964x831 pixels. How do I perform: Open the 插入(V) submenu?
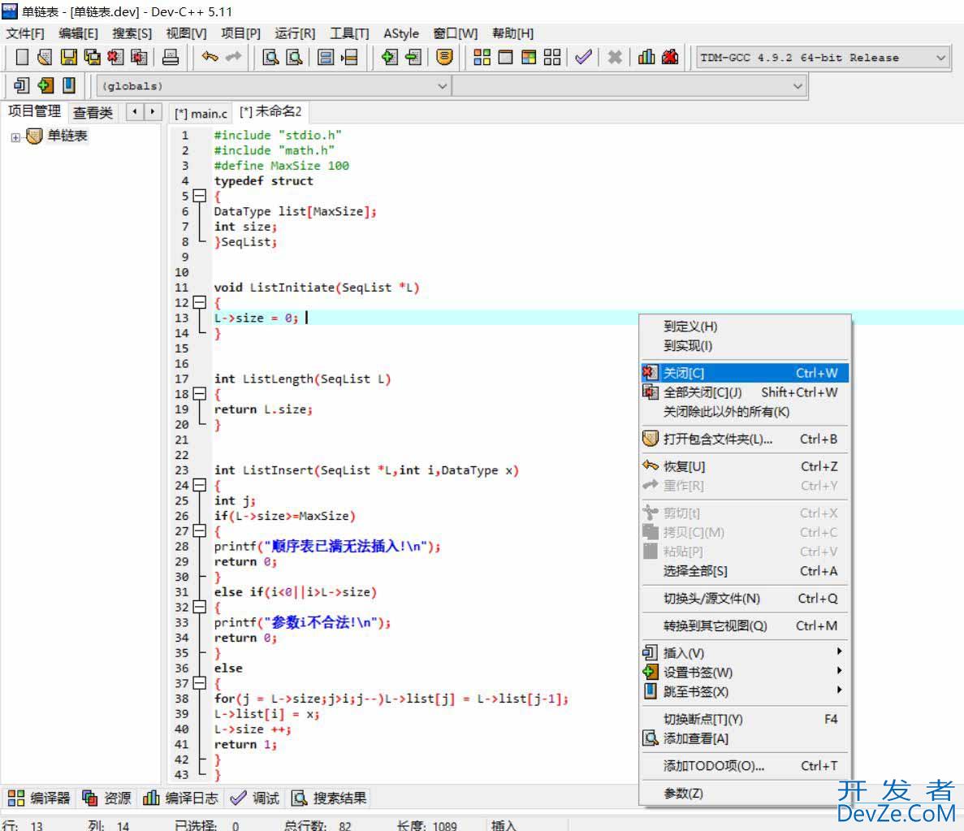point(745,652)
